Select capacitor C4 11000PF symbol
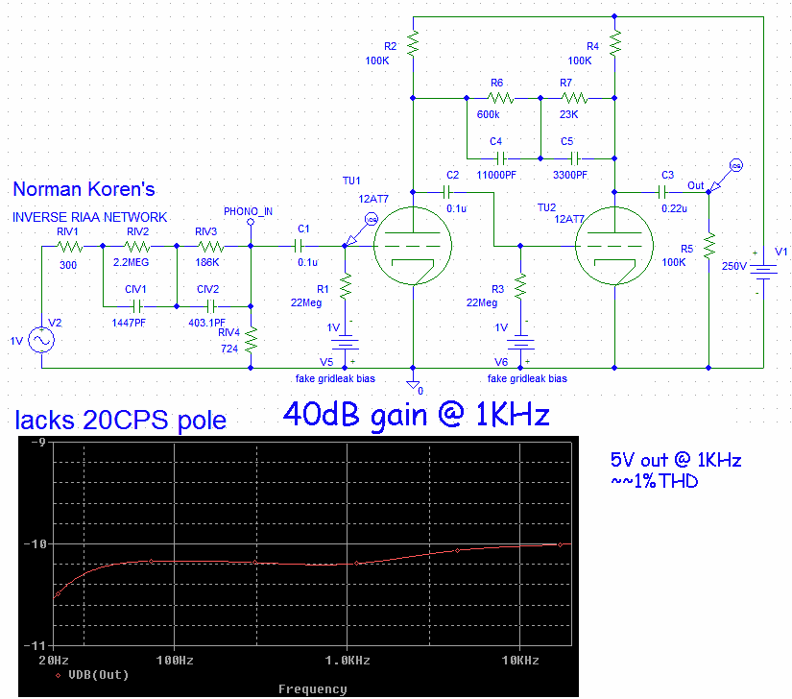The height and width of the screenshot is (699, 792). [500, 159]
